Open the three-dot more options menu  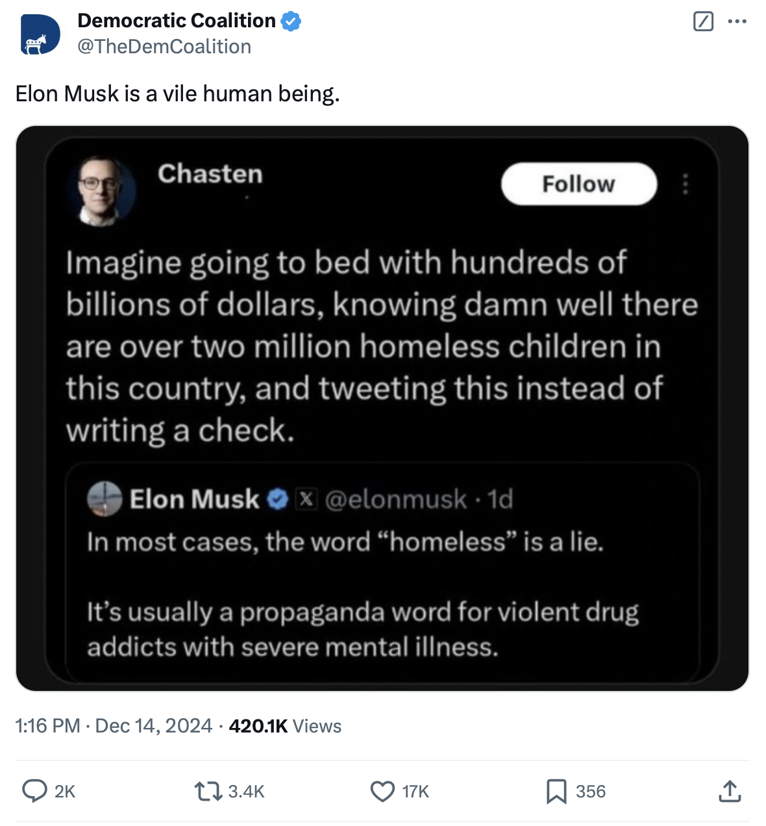(x=737, y=21)
